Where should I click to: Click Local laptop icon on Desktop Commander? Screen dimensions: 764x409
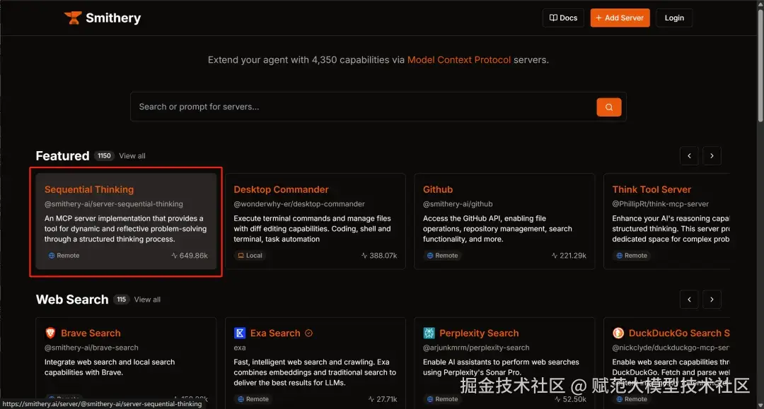(x=241, y=255)
